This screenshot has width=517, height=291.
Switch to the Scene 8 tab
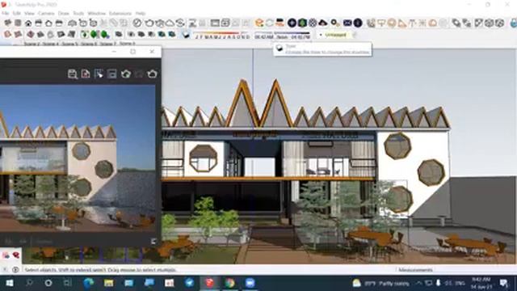(128, 43)
